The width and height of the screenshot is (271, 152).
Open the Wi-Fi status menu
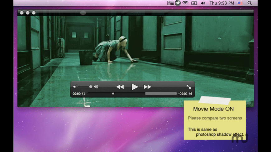(185, 3)
